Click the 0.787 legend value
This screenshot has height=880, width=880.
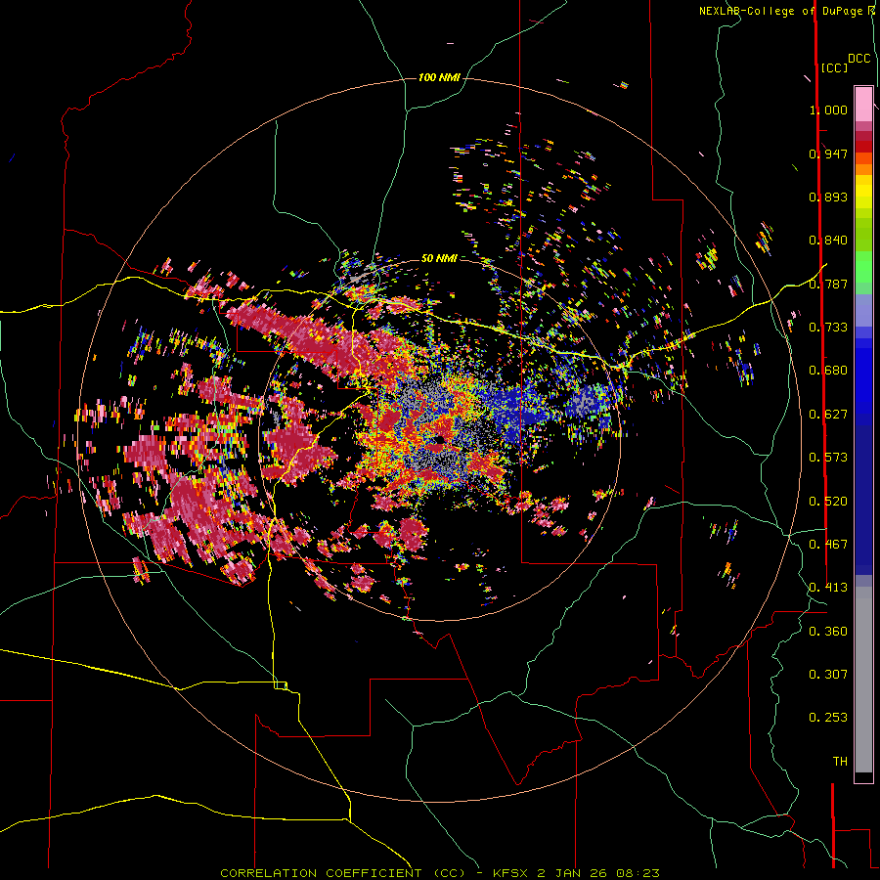[x=828, y=284]
